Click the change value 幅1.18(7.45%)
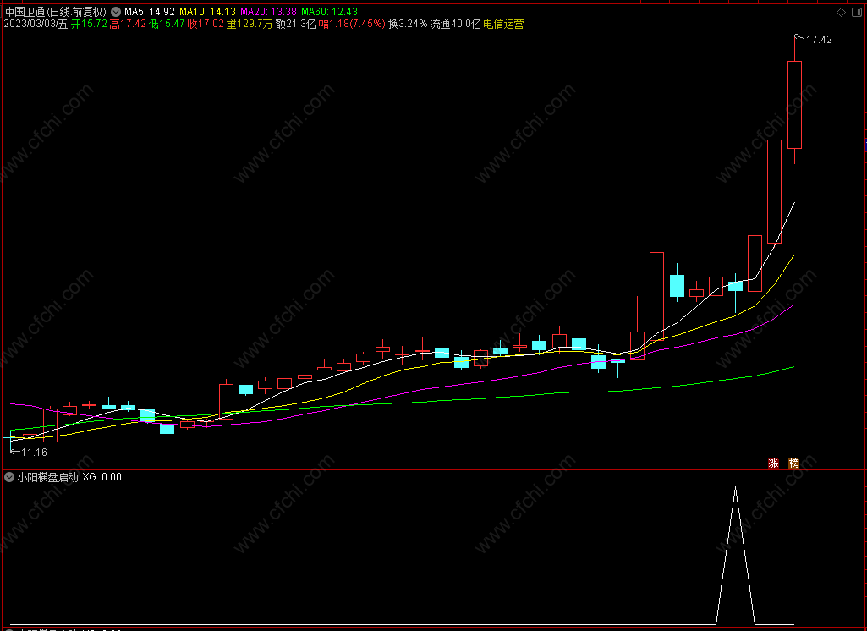Viewport: 867px width, 631px height. 352,24
